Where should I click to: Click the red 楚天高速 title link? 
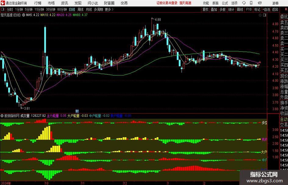pos(185,3)
